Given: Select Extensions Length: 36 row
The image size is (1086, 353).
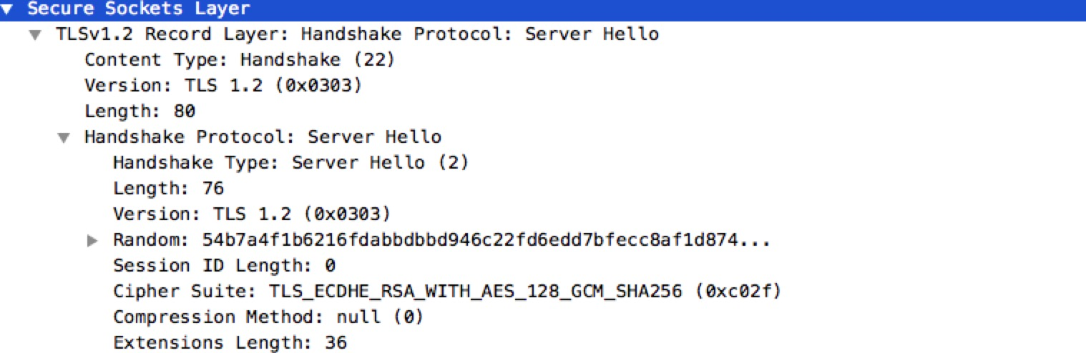Looking at the screenshot, I should 230,343.
